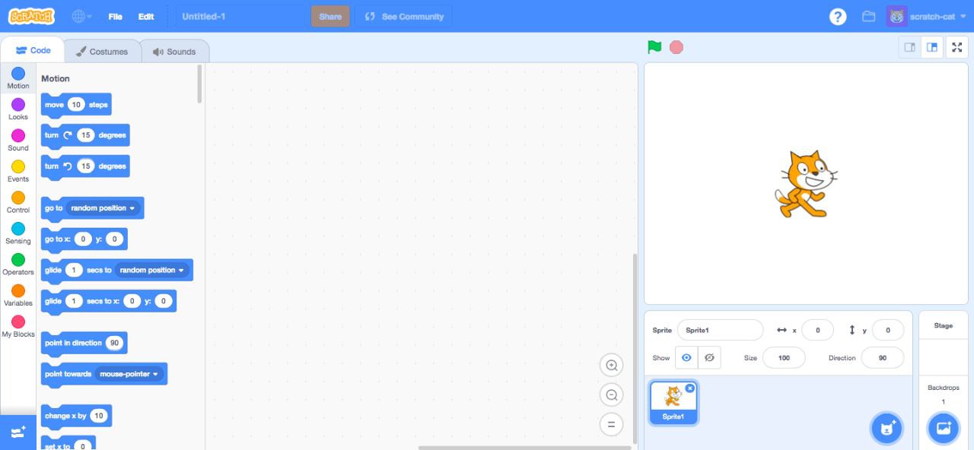Select the My Blocks category

[18, 327]
